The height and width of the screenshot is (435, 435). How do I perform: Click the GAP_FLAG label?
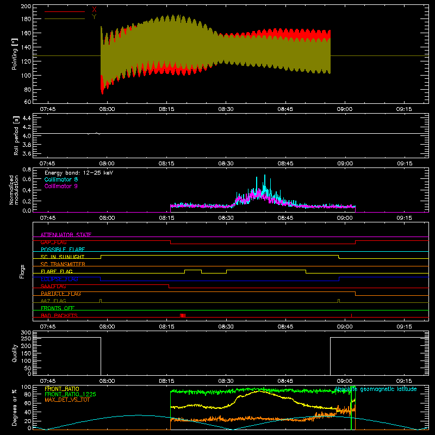(x=53, y=242)
